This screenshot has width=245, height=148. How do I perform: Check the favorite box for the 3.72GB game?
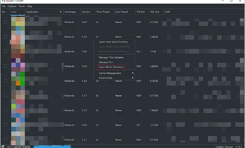(x=5, y=125)
